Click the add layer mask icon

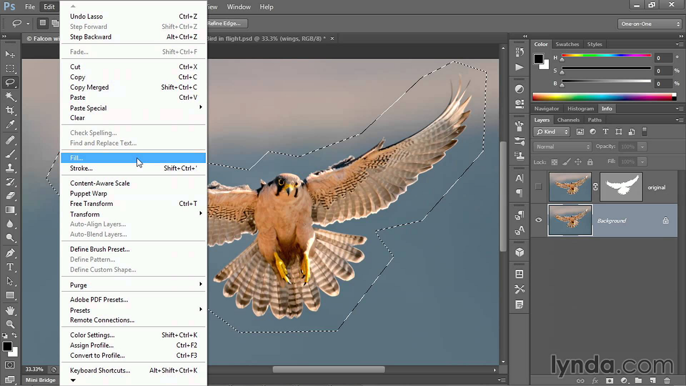coord(609,381)
